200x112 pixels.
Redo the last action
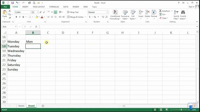click(x=23, y=3)
